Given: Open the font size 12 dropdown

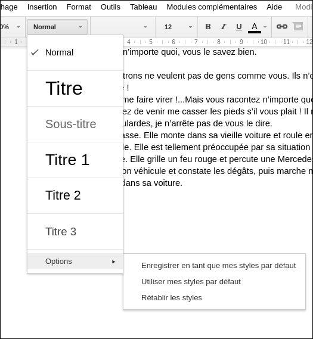Looking at the screenshot, I should [x=178, y=27].
